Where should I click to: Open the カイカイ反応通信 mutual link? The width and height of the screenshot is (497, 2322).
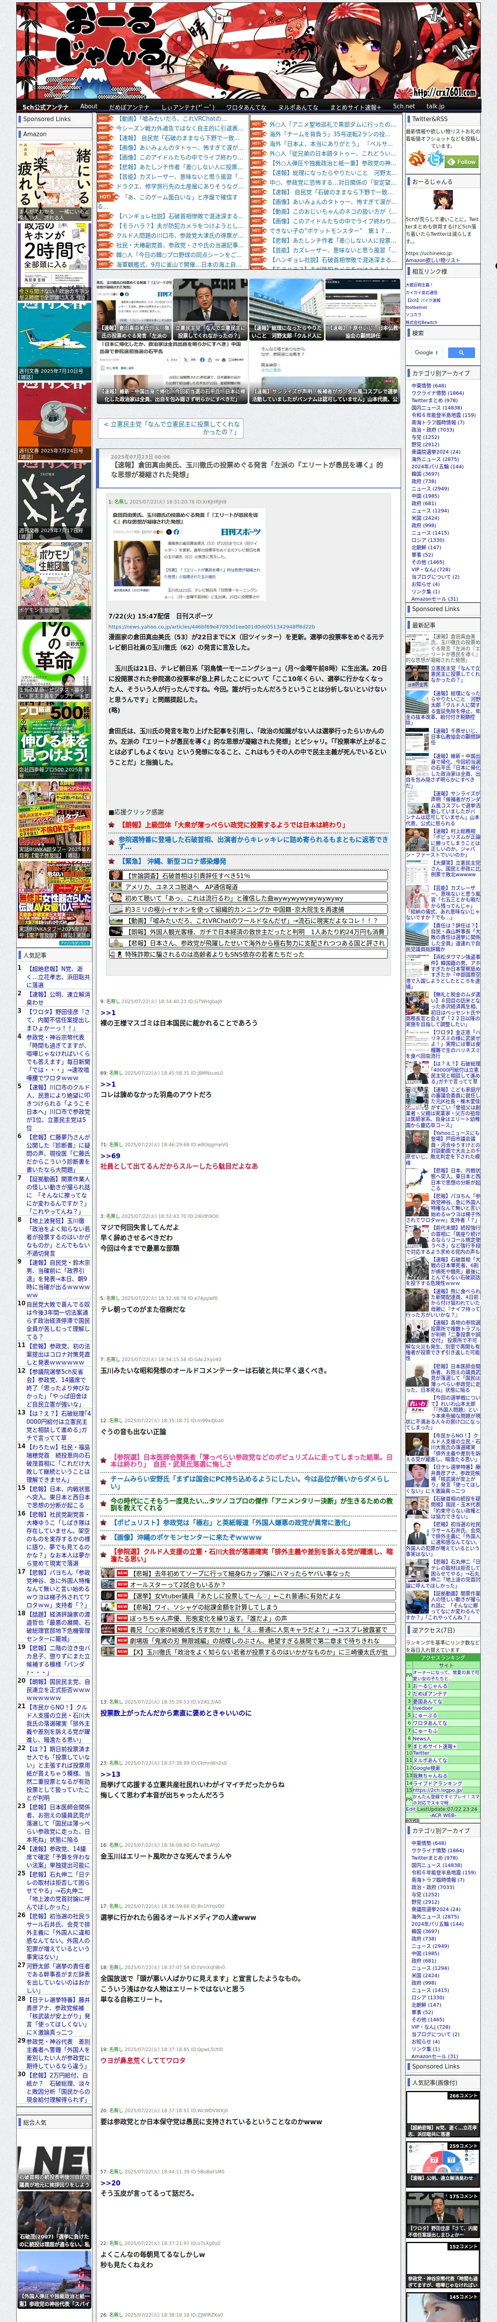[x=421, y=292]
